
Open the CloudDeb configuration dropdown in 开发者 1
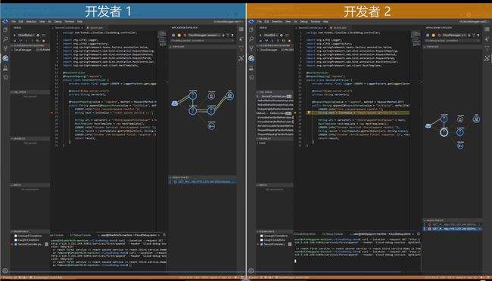point(26,35)
